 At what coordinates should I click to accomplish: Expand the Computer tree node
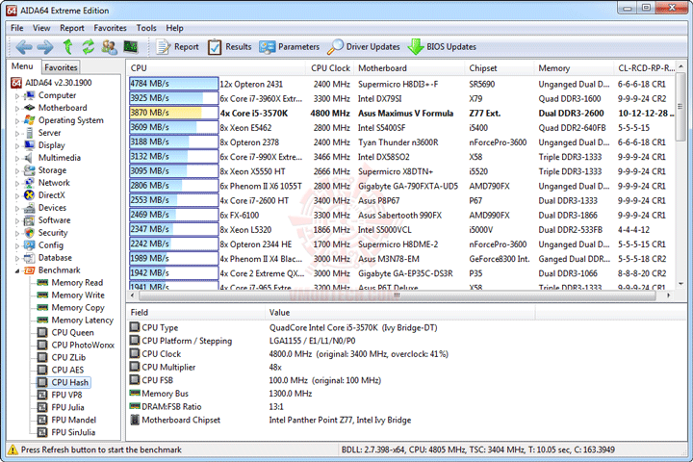coord(17,95)
